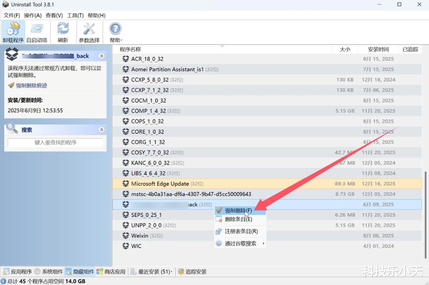Open 参数选择 preferences toolbar icon
429x285 pixels.
coord(89,32)
